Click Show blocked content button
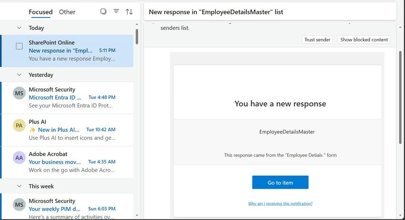405x220 pixels. [364, 39]
